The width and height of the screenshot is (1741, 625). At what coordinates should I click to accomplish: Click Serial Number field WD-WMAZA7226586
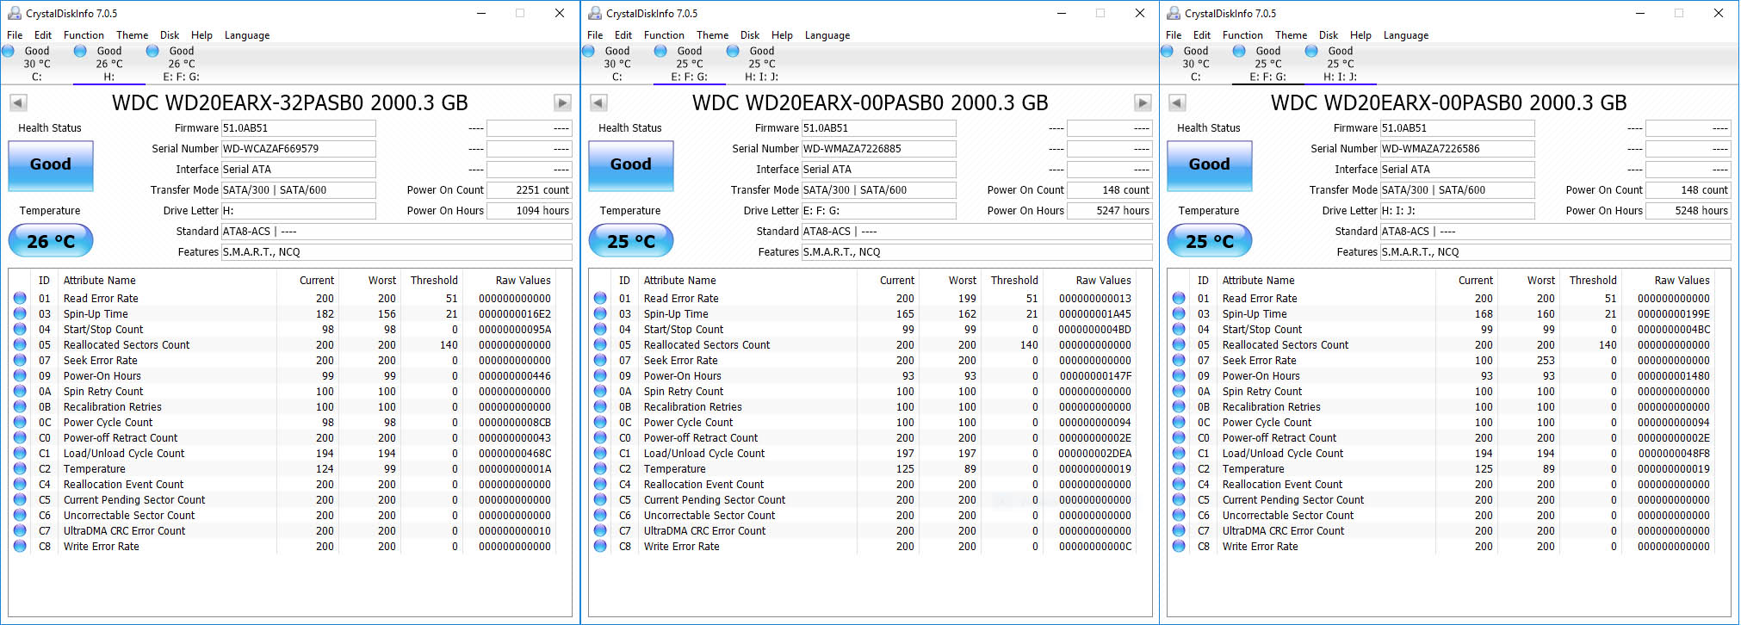point(1458,149)
